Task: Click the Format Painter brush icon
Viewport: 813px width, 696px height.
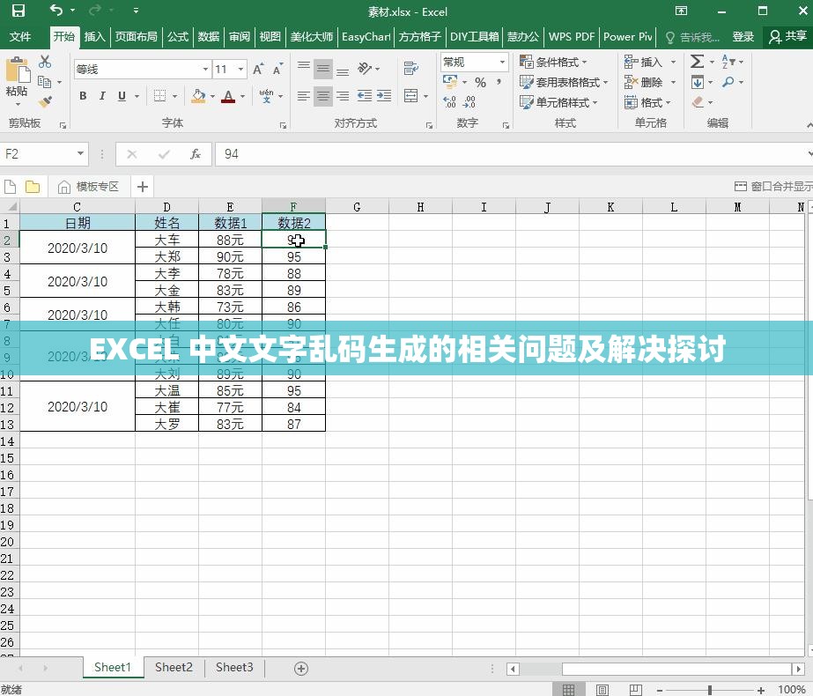Action: (46, 101)
